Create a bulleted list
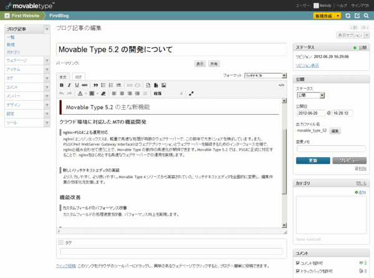The image size is (374, 278). pyautogui.click(x=103, y=85)
